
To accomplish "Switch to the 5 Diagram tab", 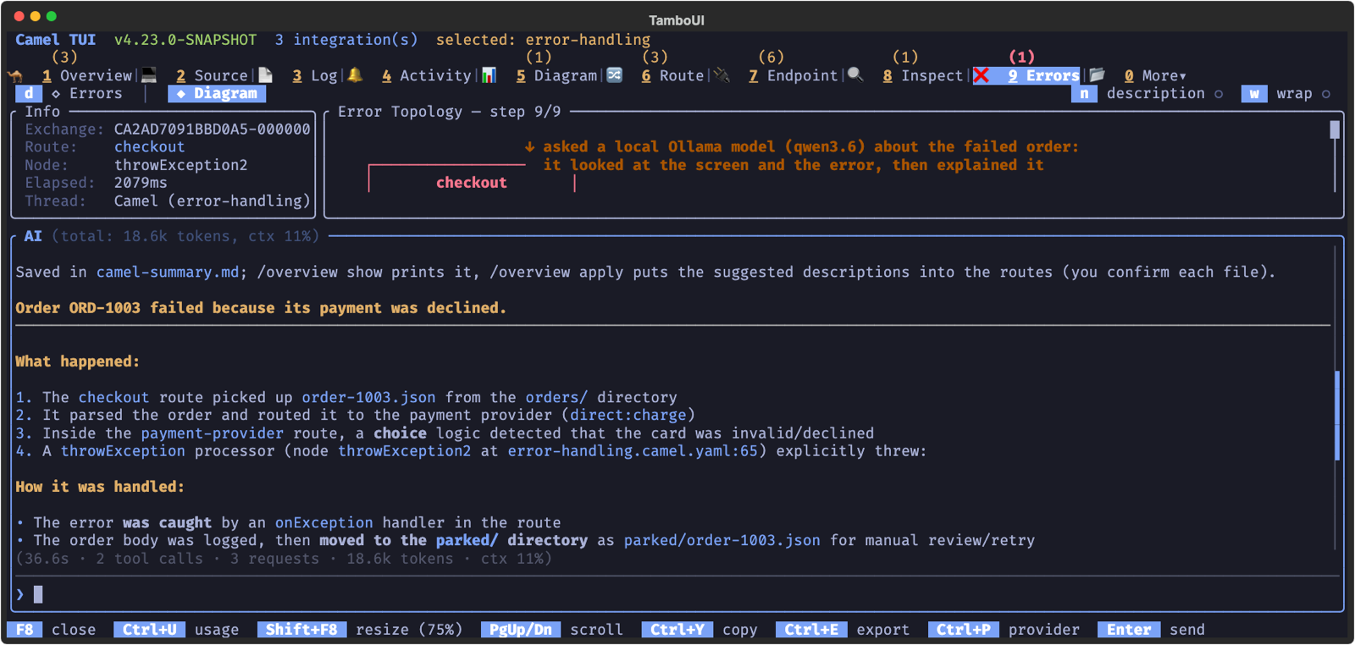I will [x=556, y=75].
